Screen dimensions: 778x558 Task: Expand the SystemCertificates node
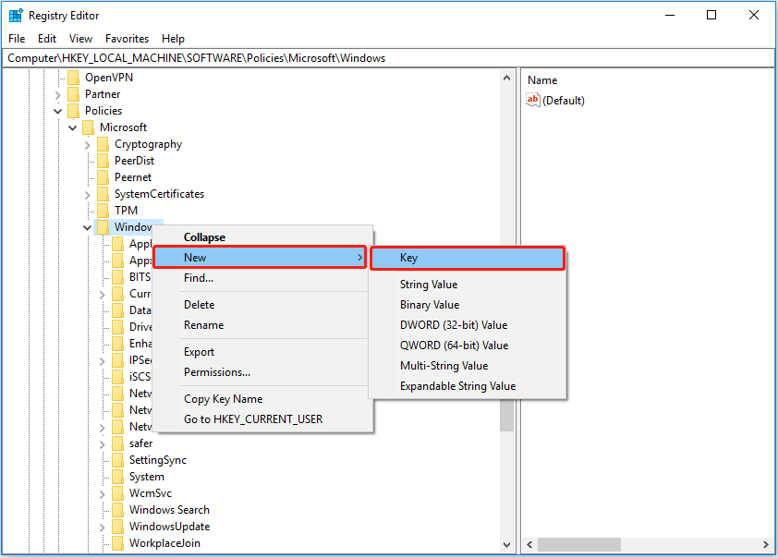[x=86, y=193]
